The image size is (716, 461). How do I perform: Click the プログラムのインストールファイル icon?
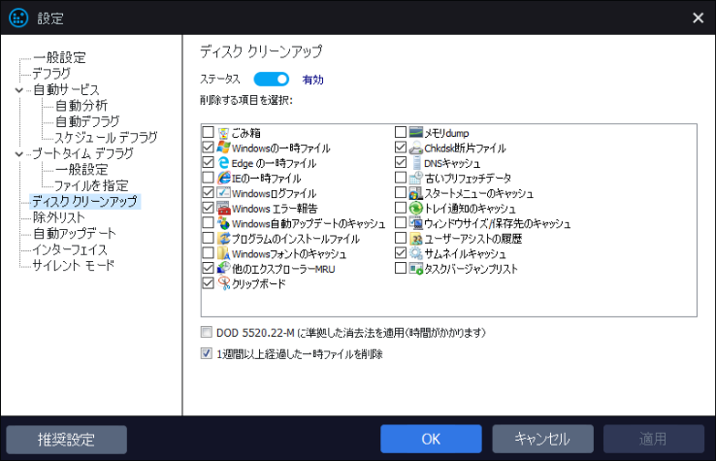click(x=223, y=238)
